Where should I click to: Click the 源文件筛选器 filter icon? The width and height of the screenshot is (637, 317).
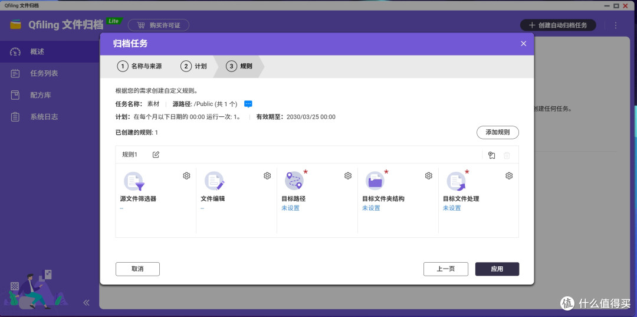coord(134,181)
